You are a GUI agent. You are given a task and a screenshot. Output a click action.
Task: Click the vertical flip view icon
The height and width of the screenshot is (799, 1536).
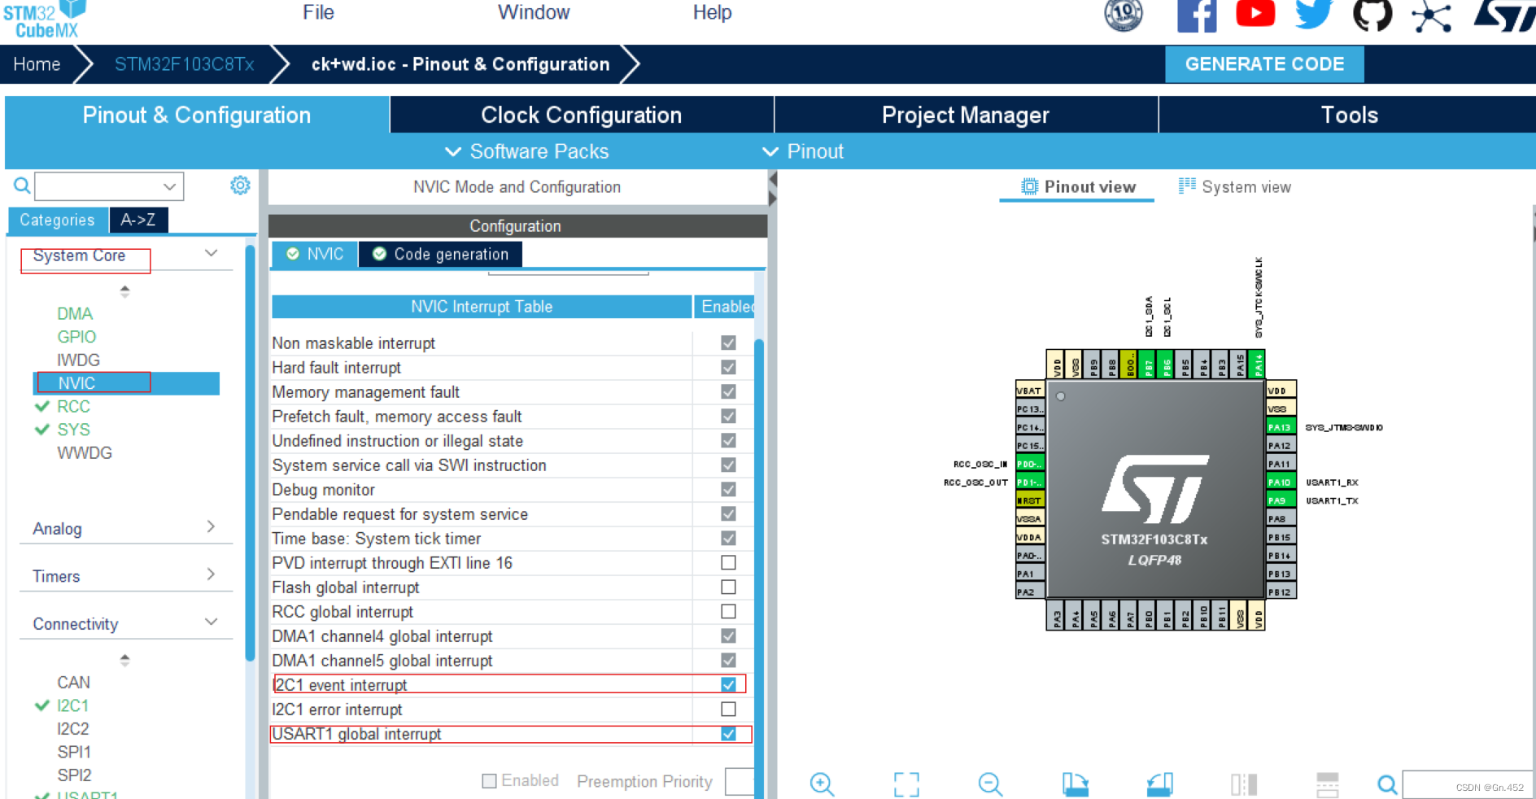pos(1244,784)
